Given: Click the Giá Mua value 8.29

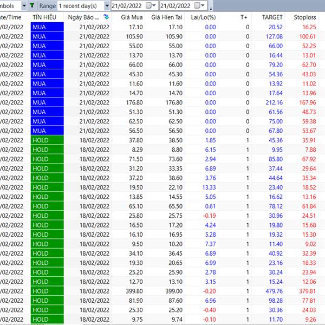Looking at the screenshot, I should 137,149.
